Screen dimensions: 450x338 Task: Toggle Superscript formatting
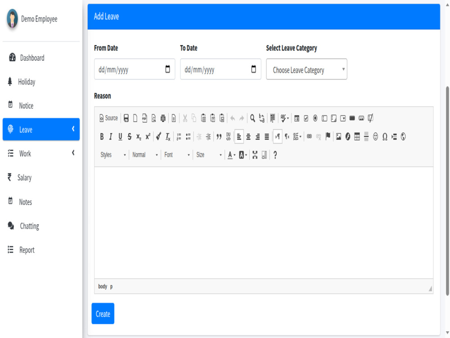pyautogui.click(x=148, y=137)
